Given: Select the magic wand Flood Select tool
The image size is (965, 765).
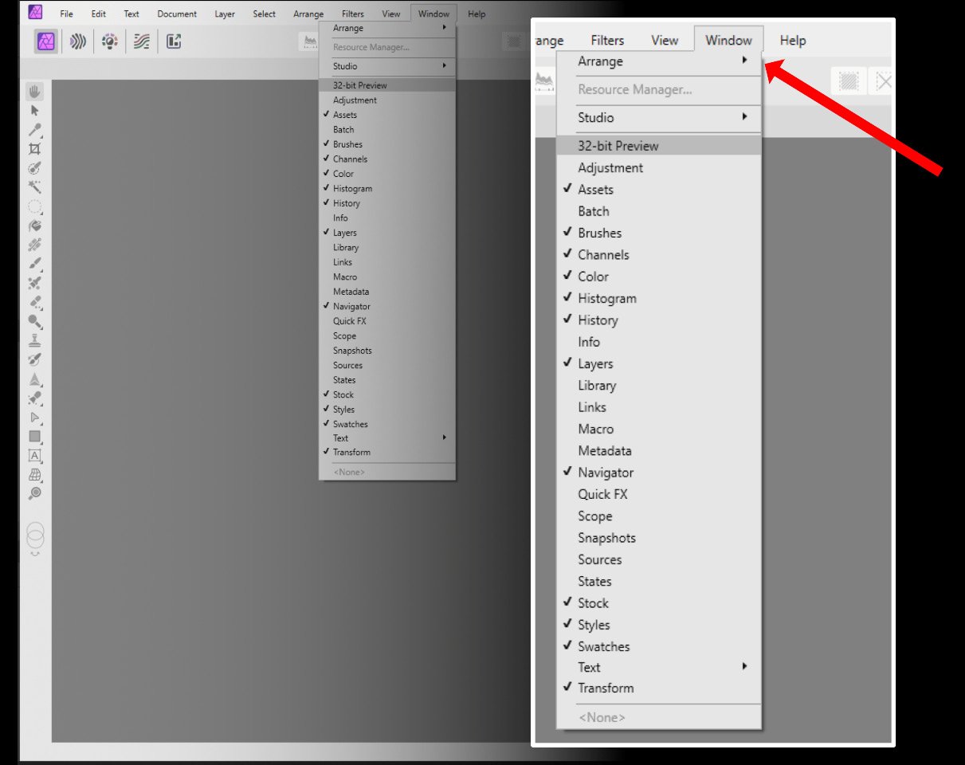Looking at the screenshot, I should [x=35, y=187].
